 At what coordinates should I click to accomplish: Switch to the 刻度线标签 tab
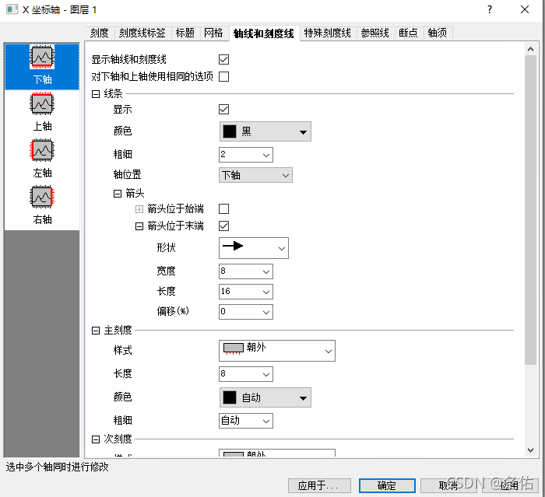pyautogui.click(x=142, y=33)
